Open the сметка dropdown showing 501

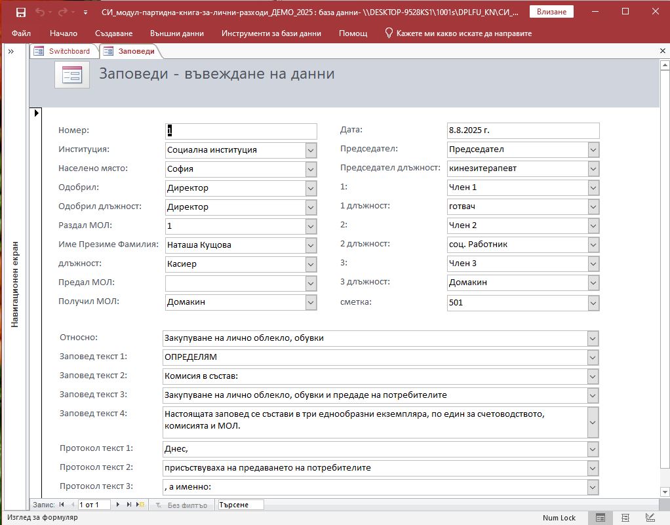click(593, 303)
